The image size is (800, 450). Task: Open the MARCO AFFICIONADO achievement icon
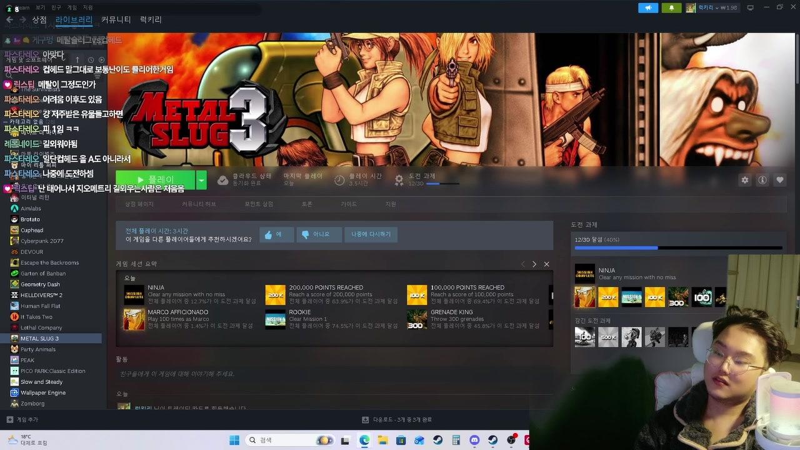coord(134,319)
